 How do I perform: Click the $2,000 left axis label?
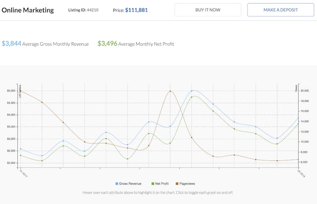pos(11,163)
